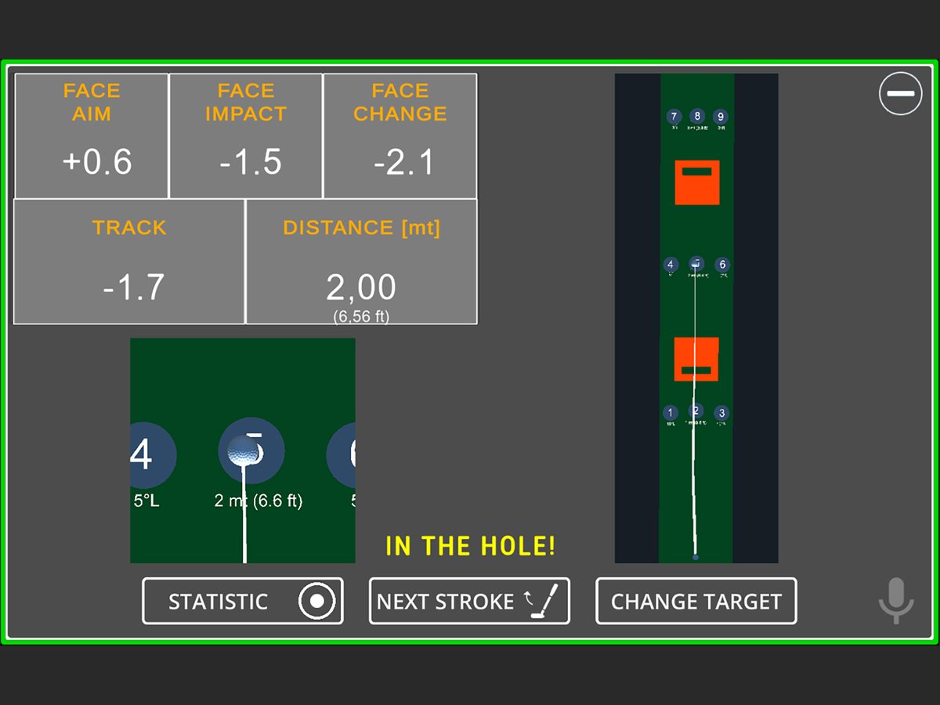The height and width of the screenshot is (705, 940).
Task: Click CHANGE TARGET button
Action: pyautogui.click(x=696, y=601)
